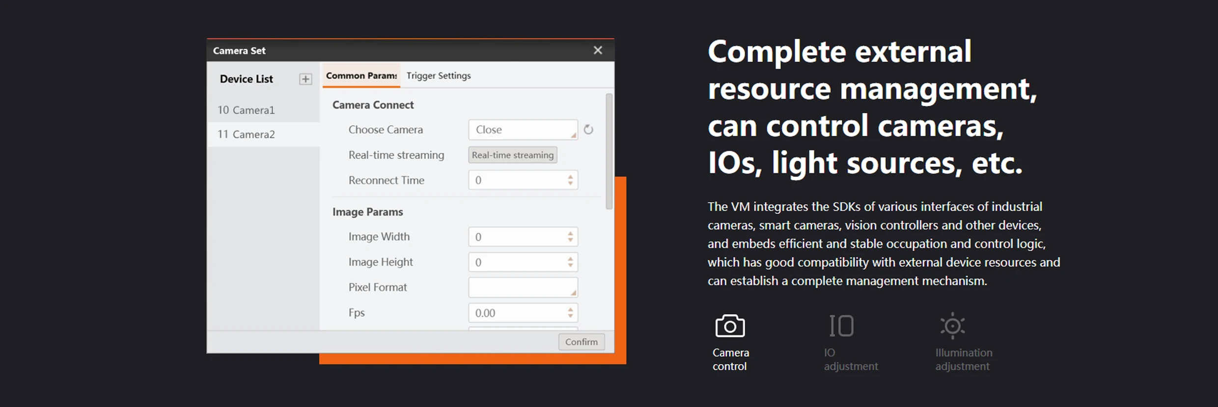Switch to the Trigger Settings tab
The image size is (1218, 407).
[439, 76]
